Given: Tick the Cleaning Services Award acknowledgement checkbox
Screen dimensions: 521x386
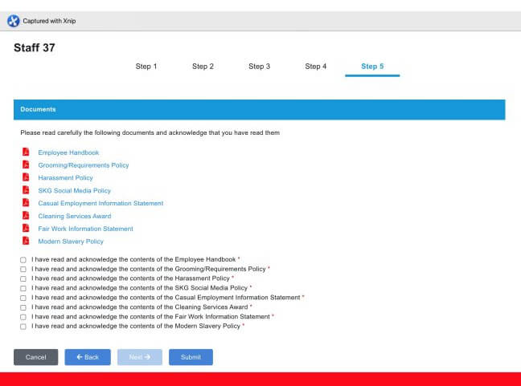Looking at the screenshot, I should tap(23, 307).
